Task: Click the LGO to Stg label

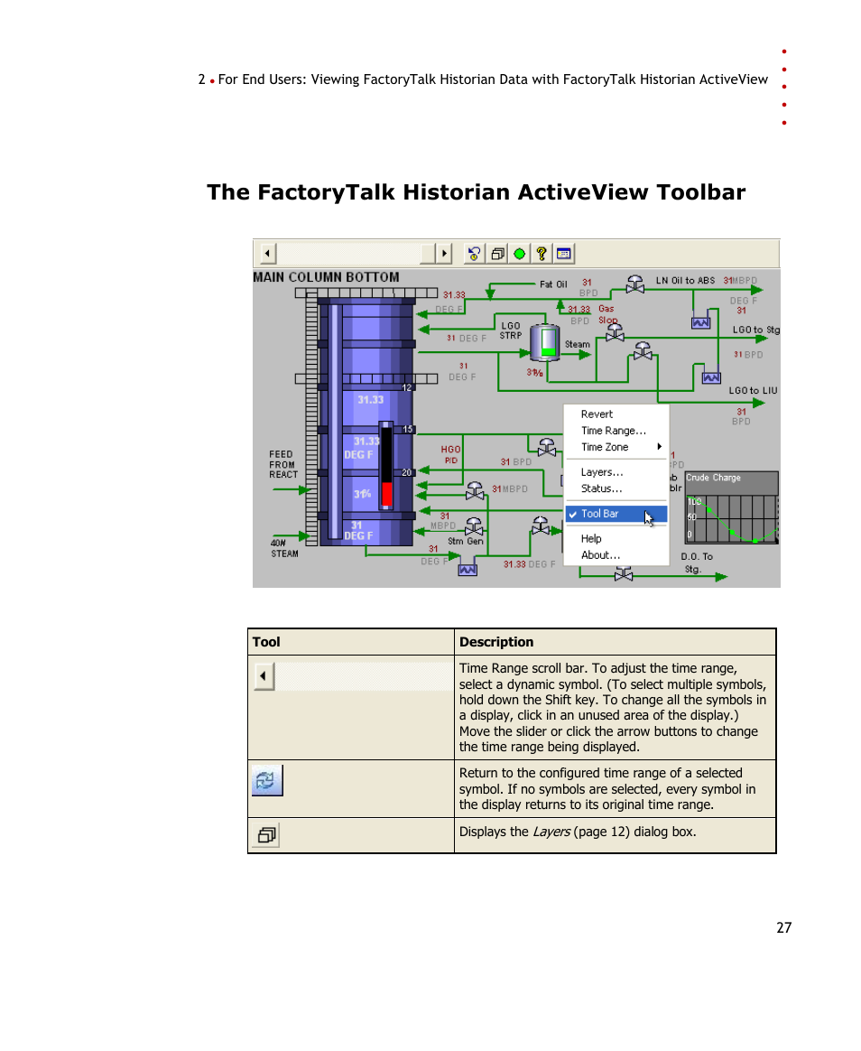Action: [x=755, y=330]
